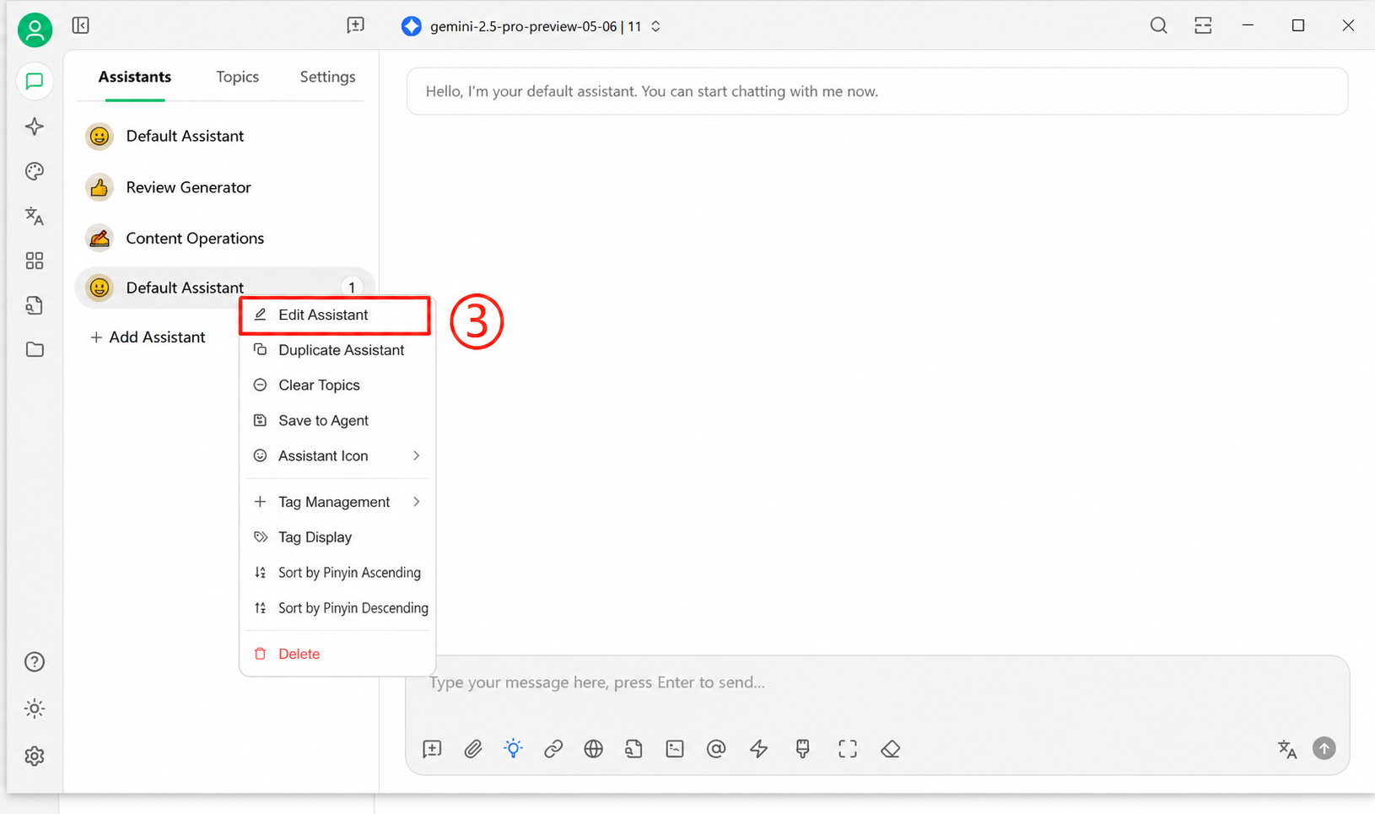Viewport: 1375px width, 814px height.
Task: Click translate icon in input toolbar
Action: point(1287,749)
